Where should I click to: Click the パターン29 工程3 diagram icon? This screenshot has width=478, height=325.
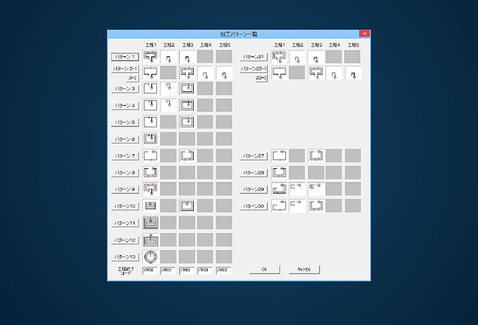316,189
